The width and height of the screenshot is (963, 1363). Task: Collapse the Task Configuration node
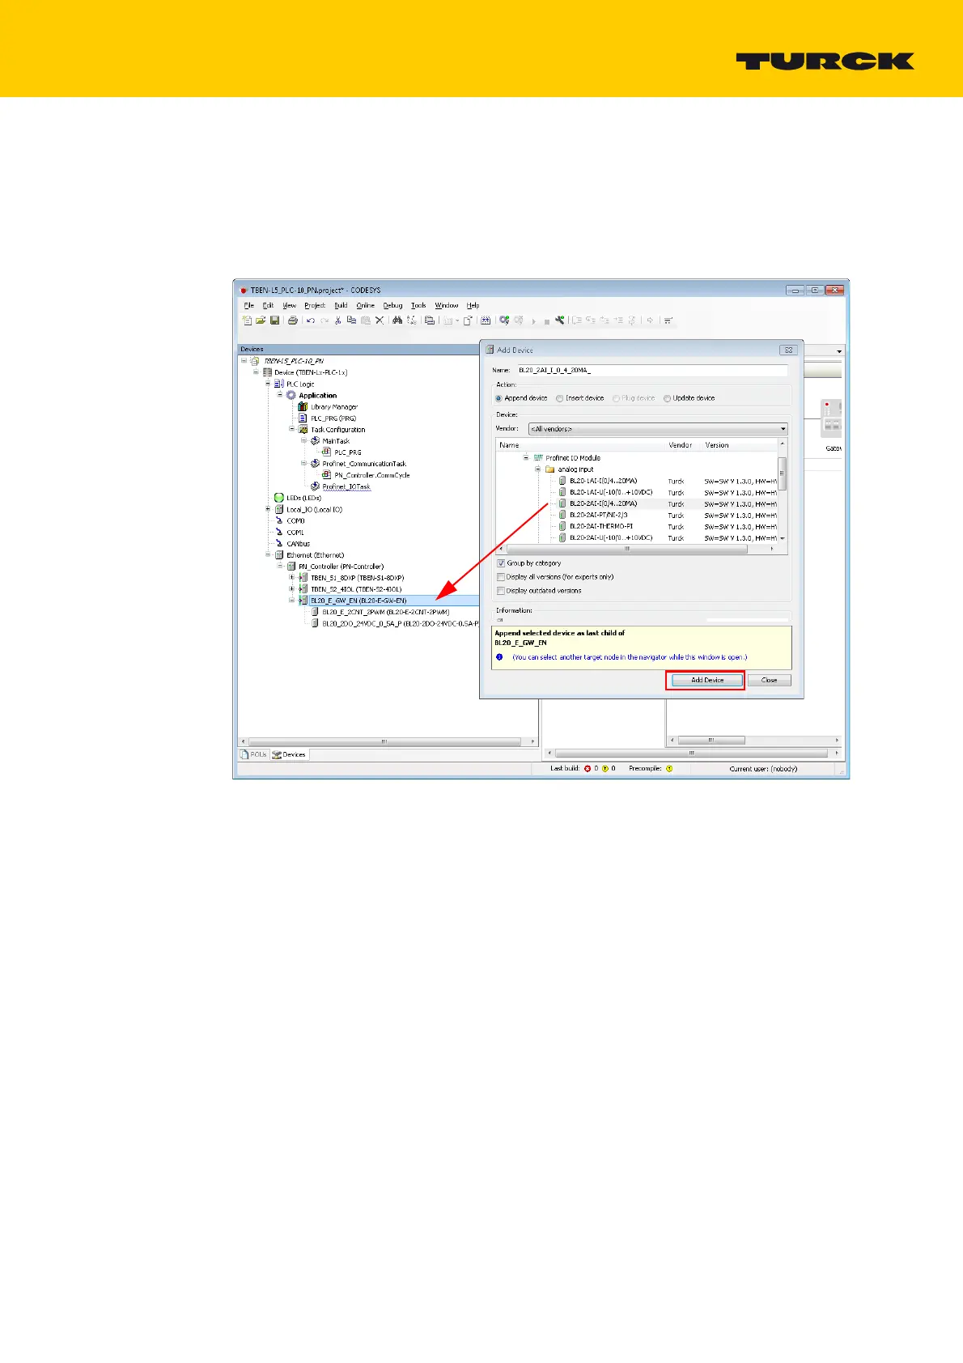click(x=292, y=430)
